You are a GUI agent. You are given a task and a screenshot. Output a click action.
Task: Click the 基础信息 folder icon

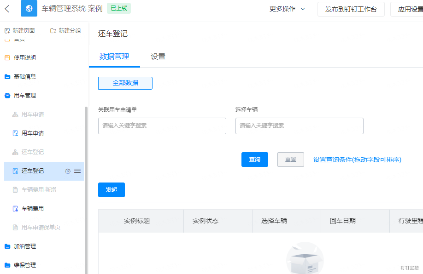pos(7,77)
